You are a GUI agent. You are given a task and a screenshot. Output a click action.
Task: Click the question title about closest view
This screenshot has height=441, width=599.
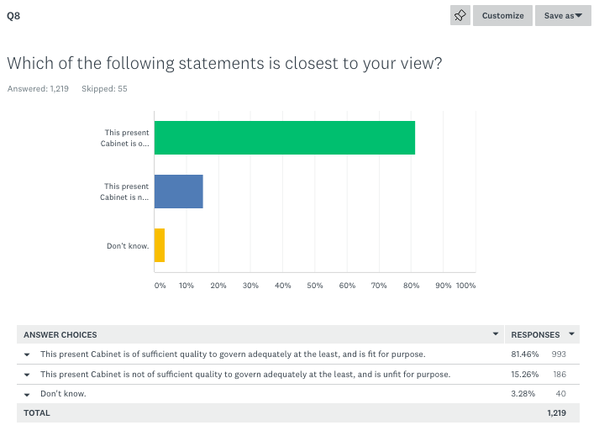[x=224, y=63]
